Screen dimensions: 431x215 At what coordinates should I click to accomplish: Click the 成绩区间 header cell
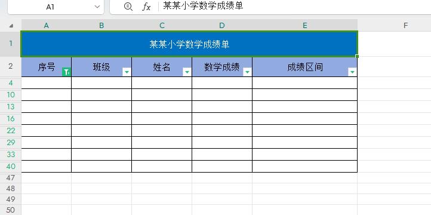click(x=305, y=67)
